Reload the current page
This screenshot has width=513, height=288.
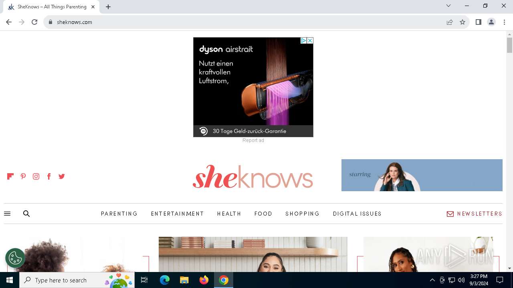point(34,22)
